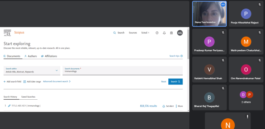The image size is (265, 129).
Task: Click the institution building icon
Action: tap(171, 33)
